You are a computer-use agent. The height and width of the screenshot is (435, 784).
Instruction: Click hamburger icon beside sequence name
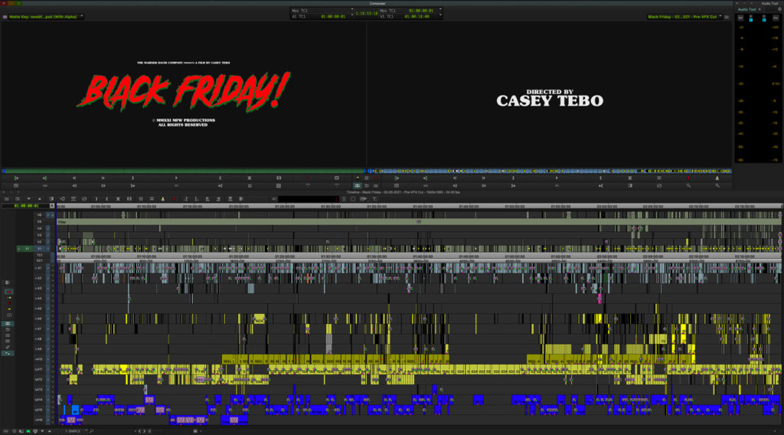pos(727,17)
